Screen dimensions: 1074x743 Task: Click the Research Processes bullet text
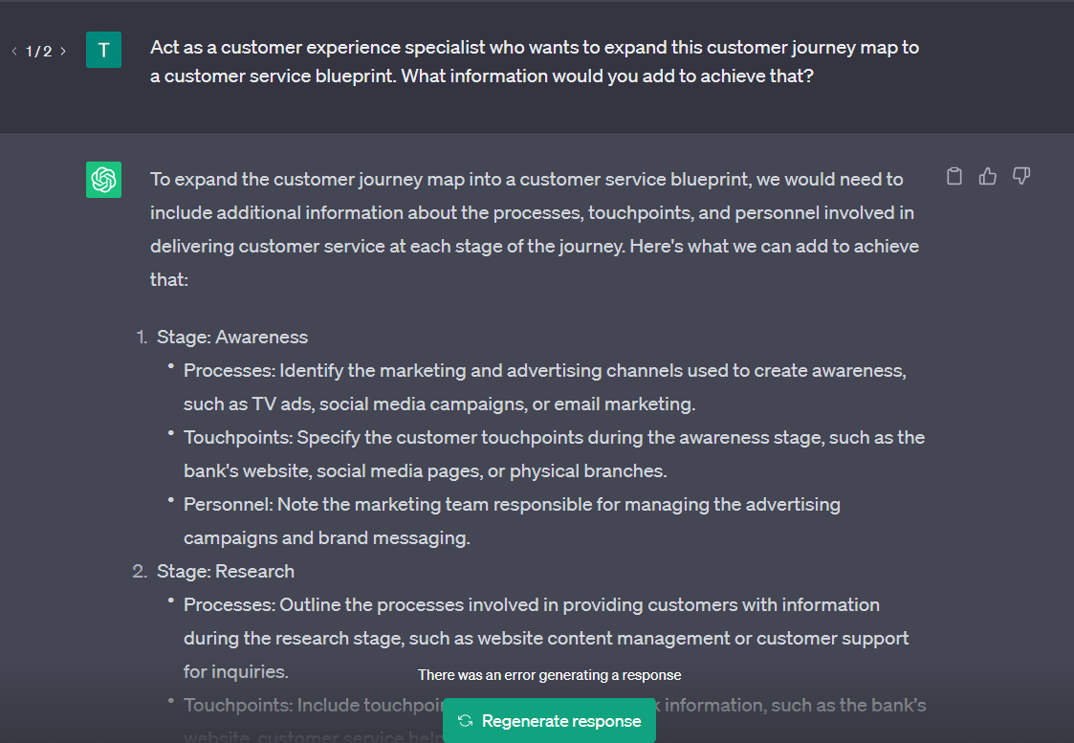click(546, 638)
